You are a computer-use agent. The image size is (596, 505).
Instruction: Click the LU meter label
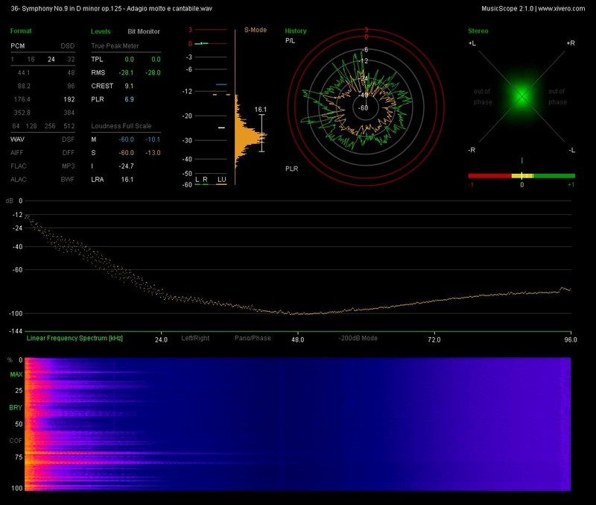pyautogui.click(x=221, y=180)
